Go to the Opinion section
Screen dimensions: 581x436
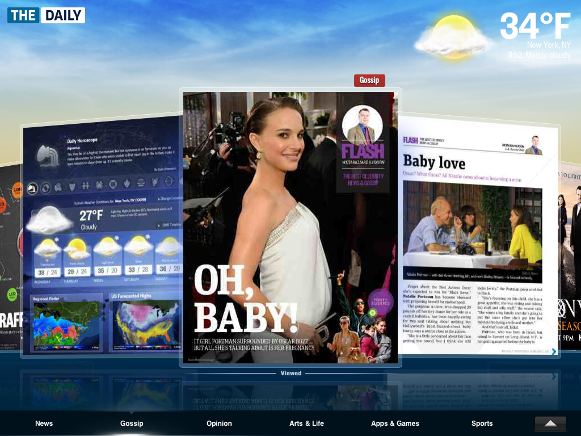219,424
